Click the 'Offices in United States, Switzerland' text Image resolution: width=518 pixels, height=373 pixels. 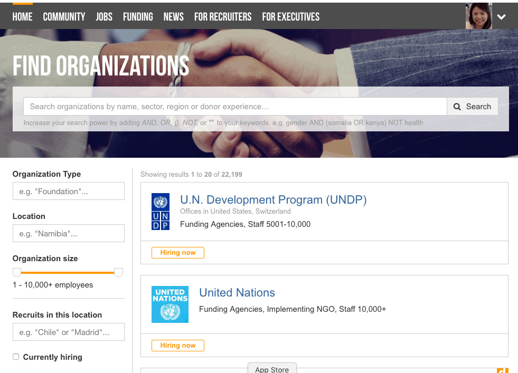pos(235,211)
